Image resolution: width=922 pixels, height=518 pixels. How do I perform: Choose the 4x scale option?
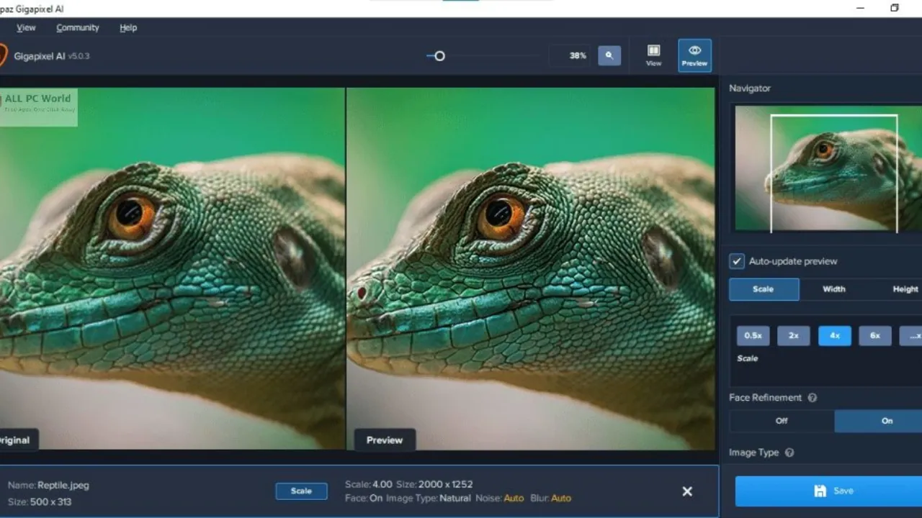834,335
